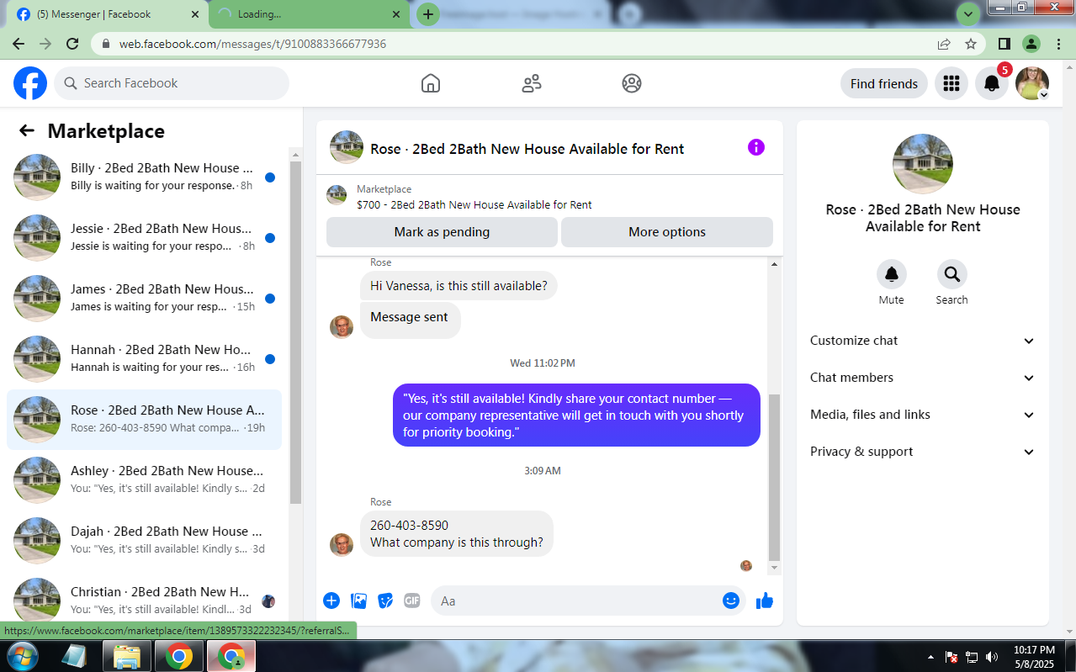Open Hannah's conversation in the list
The image size is (1076, 672).
[144, 358]
